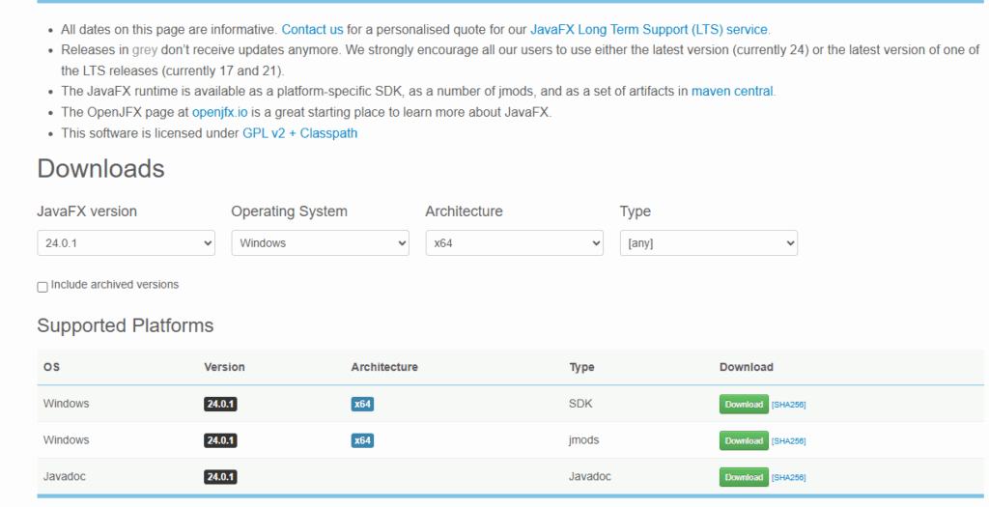
Task: Open the maven central link
Action: (x=732, y=92)
